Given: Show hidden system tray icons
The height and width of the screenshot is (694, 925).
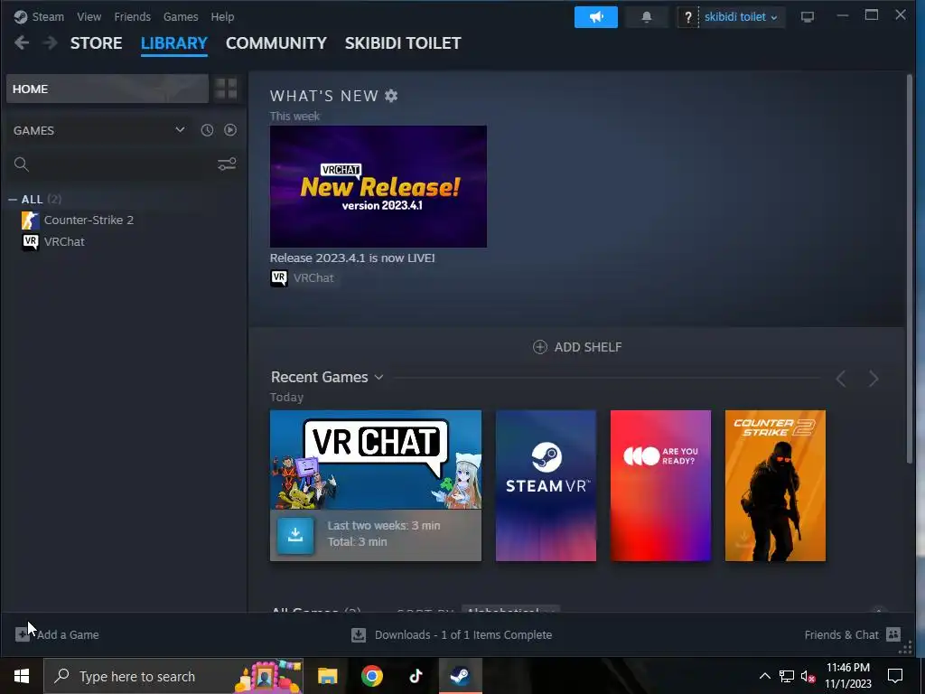Looking at the screenshot, I should (764, 676).
